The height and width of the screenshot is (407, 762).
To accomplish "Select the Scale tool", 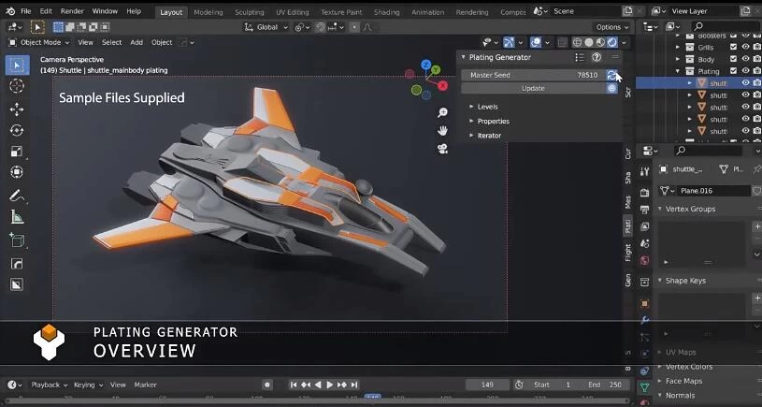I will point(16,152).
